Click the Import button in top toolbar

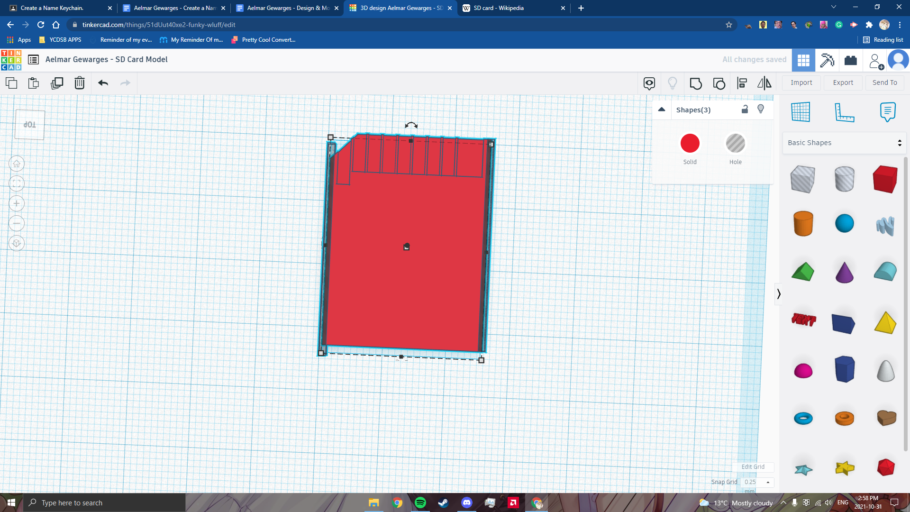click(801, 82)
